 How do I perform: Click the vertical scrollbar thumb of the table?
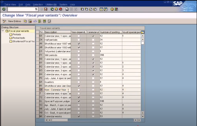(x=143, y=43)
